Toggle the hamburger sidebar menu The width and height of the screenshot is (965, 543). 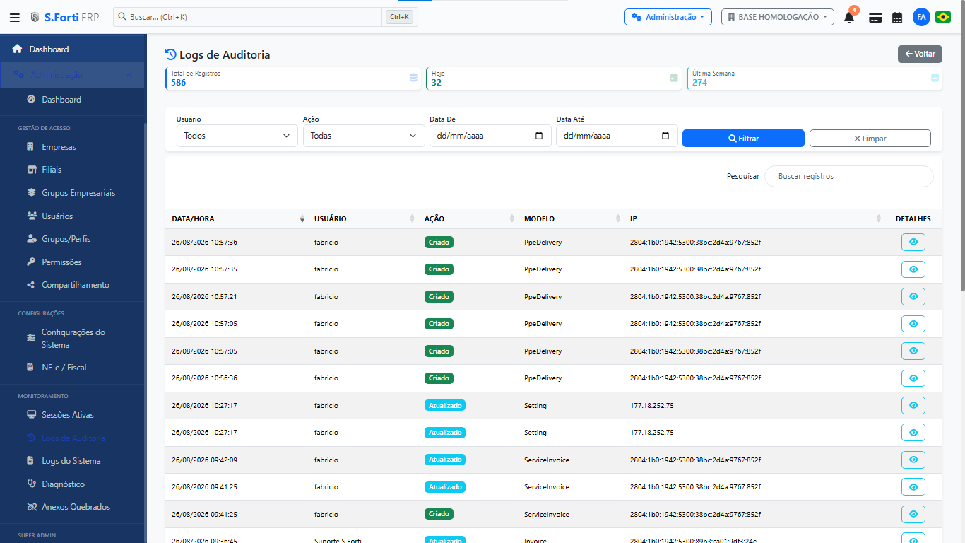coord(15,17)
